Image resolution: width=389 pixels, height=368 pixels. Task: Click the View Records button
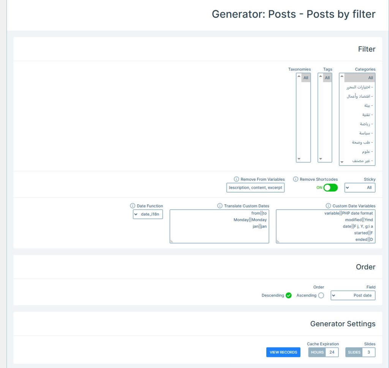point(283,352)
